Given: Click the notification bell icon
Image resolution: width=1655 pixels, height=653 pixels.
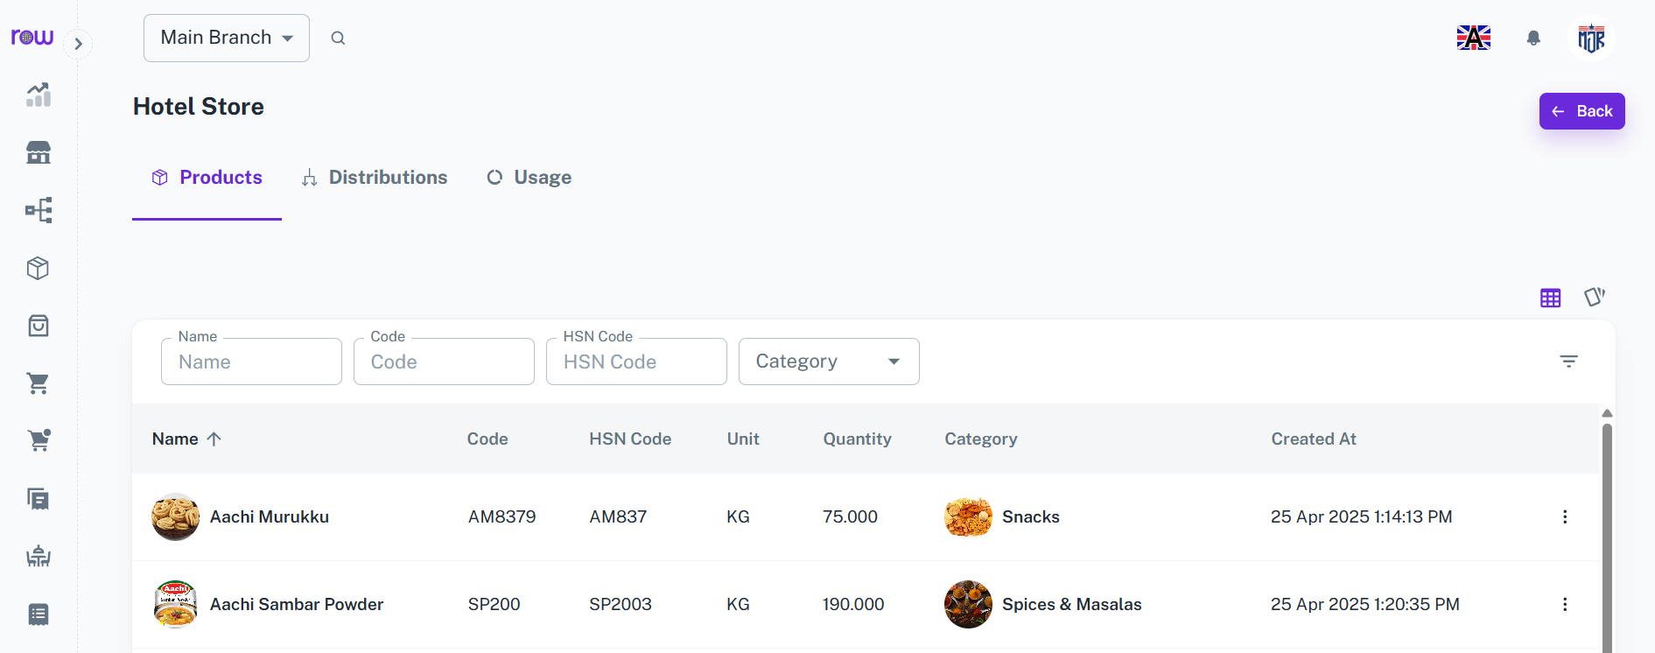Looking at the screenshot, I should [1533, 38].
